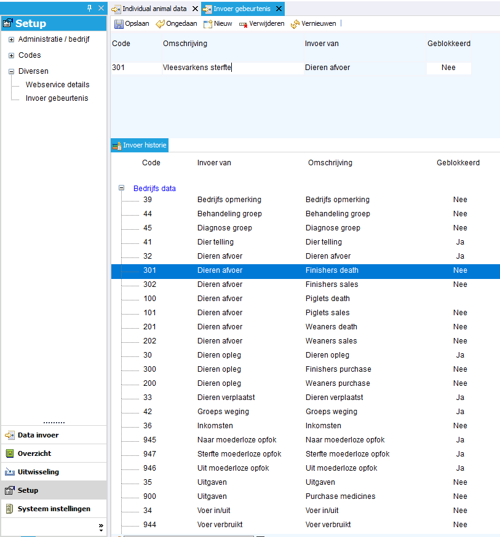500x537 pixels.
Task: Select row 946 Uit moederloze opfok
Action: pyautogui.click(x=305, y=468)
